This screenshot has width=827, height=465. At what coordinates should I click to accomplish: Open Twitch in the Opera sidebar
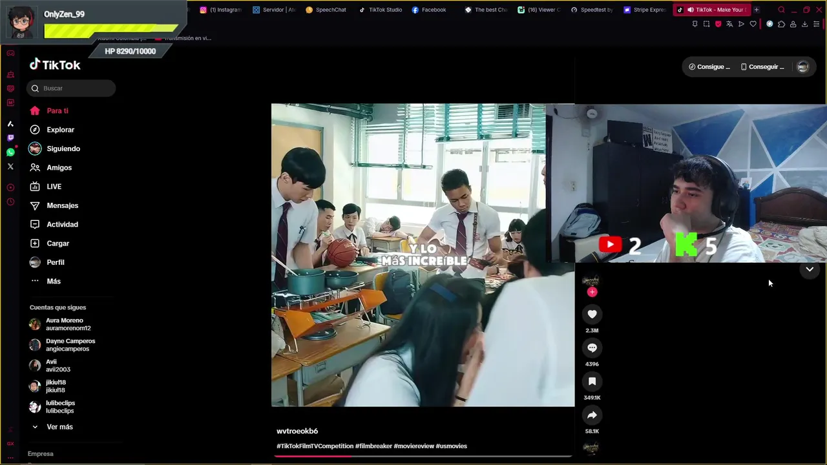[10, 138]
